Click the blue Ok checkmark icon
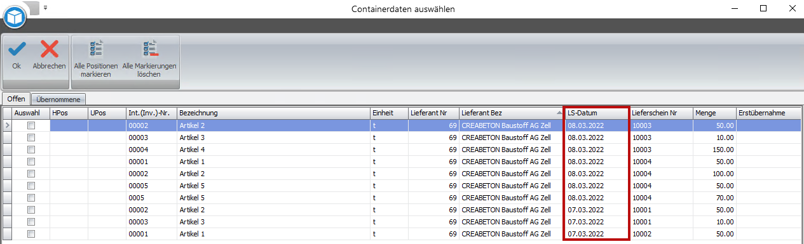This screenshot has width=804, height=244. click(17, 49)
